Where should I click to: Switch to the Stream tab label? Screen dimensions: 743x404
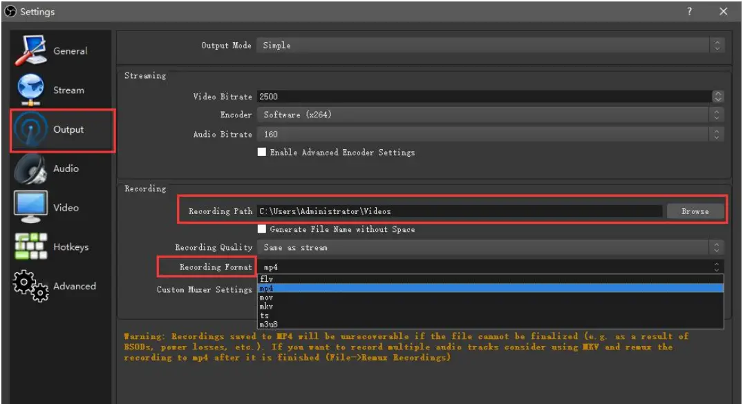pos(68,90)
